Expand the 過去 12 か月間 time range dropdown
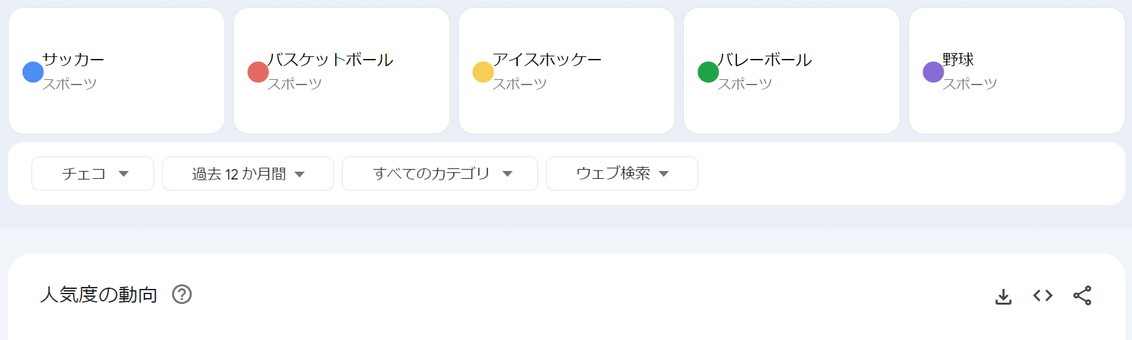 point(247,174)
